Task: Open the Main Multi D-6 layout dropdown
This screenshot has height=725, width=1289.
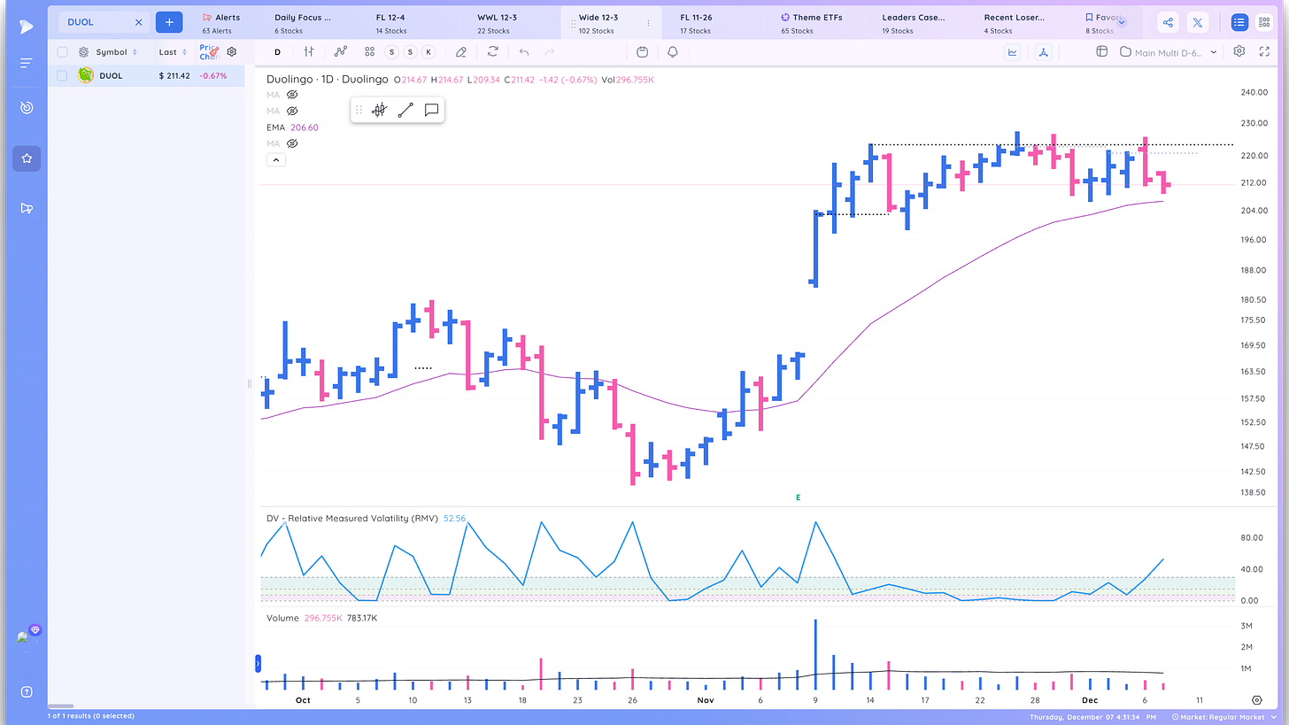Action: (1169, 52)
